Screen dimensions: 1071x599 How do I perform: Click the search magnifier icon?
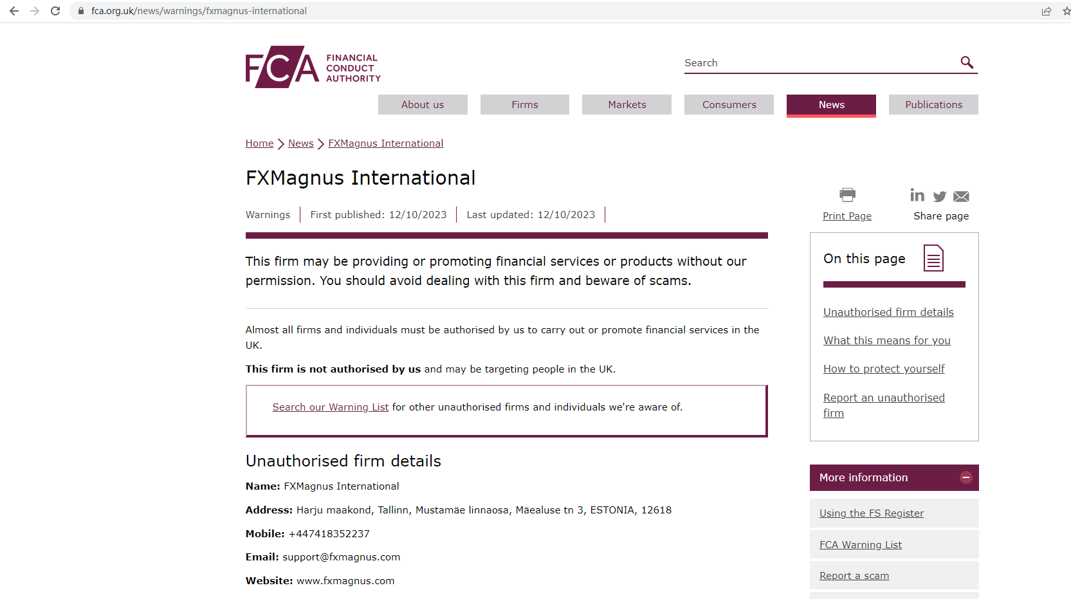point(967,62)
